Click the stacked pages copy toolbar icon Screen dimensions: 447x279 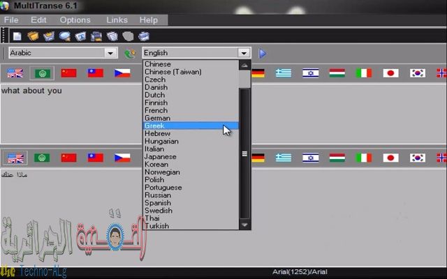coord(112,36)
